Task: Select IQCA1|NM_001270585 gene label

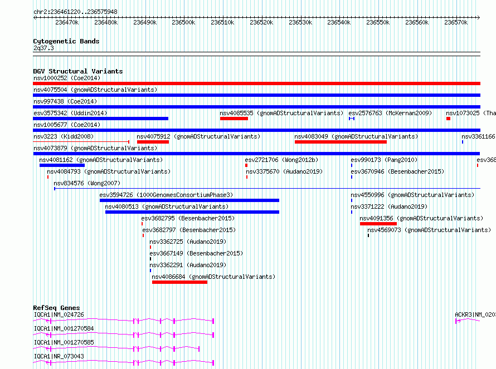Action: [x=64, y=342]
